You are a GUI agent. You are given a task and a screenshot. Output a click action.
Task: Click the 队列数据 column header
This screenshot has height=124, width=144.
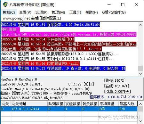tap(56, 104)
